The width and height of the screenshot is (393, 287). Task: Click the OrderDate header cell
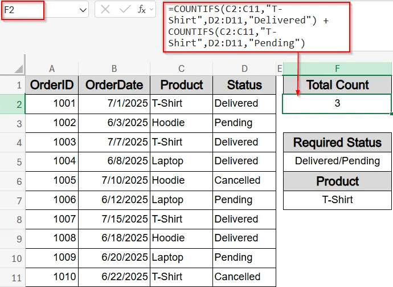pos(114,85)
